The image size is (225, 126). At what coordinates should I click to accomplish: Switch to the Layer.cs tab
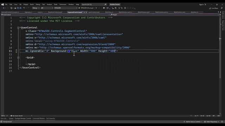pyautogui.click(x=40, y=12)
